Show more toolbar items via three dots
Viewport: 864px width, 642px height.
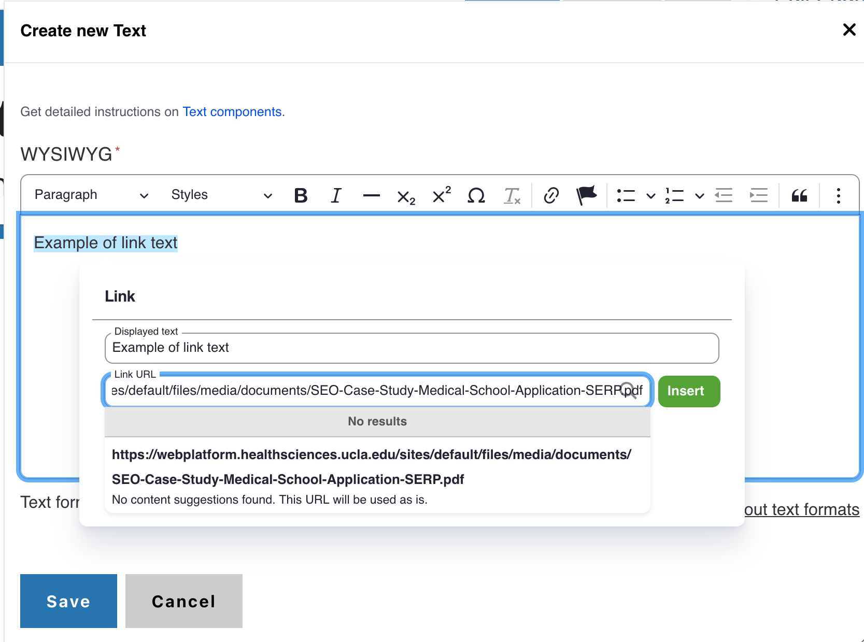(x=838, y=195)
